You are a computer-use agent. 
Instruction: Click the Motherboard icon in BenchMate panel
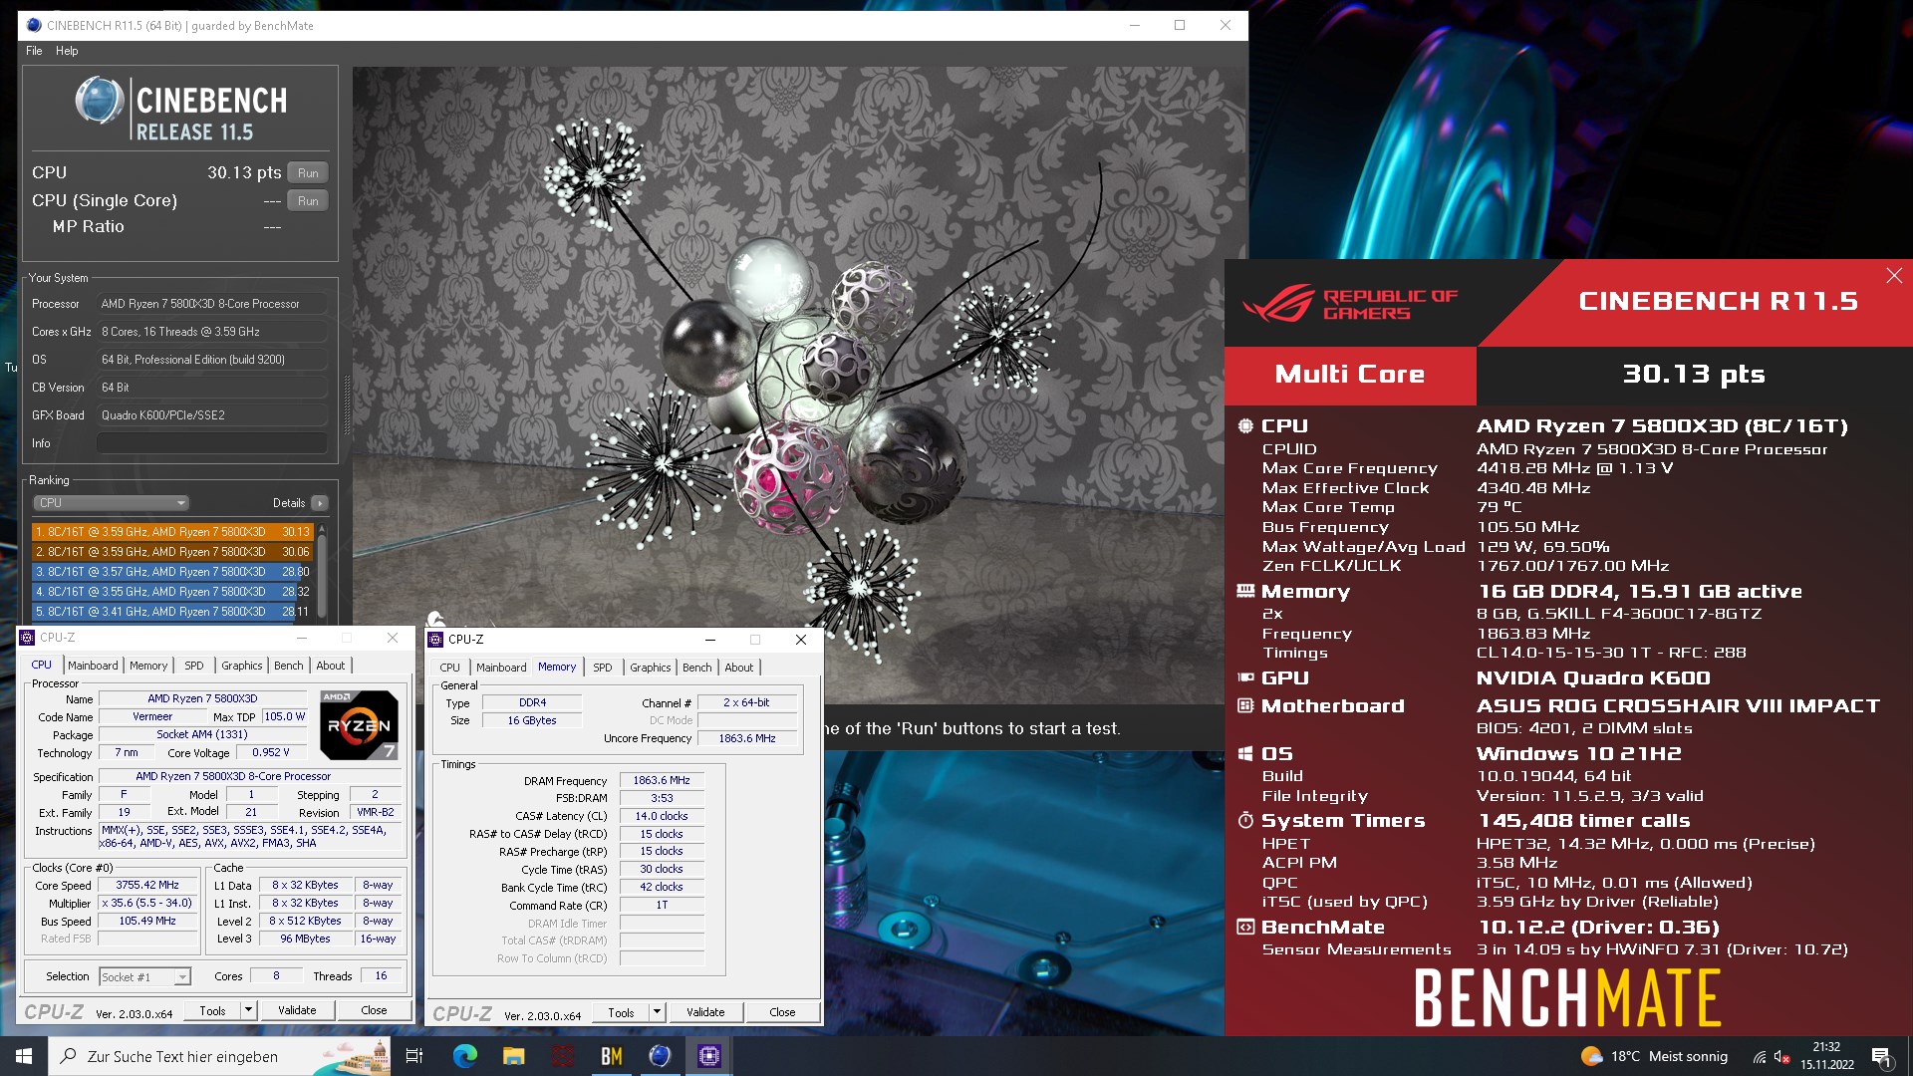[x=1245, y=706]
